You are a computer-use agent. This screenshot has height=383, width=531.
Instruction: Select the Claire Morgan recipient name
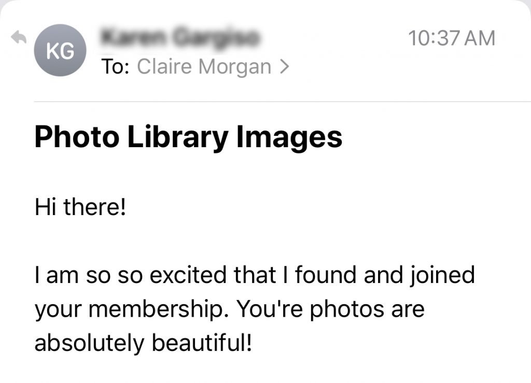(x=204, y=67)
